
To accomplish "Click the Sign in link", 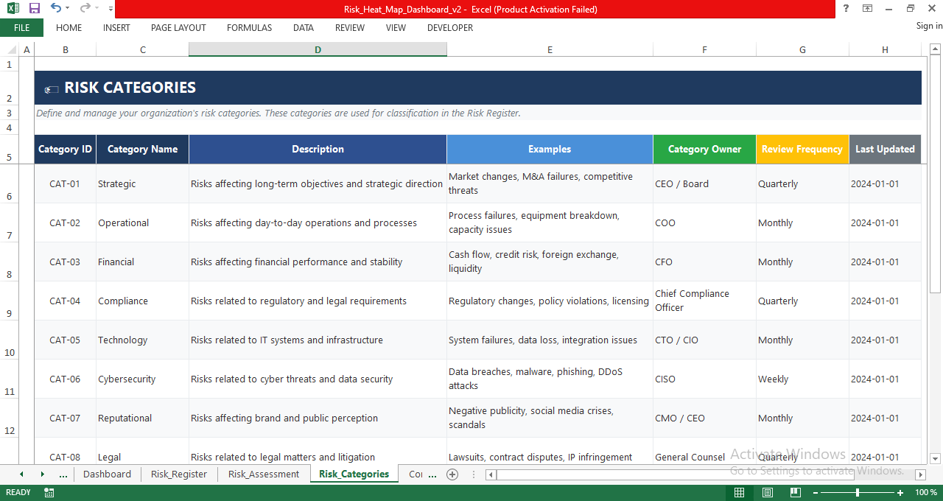I will click(929, 26).
